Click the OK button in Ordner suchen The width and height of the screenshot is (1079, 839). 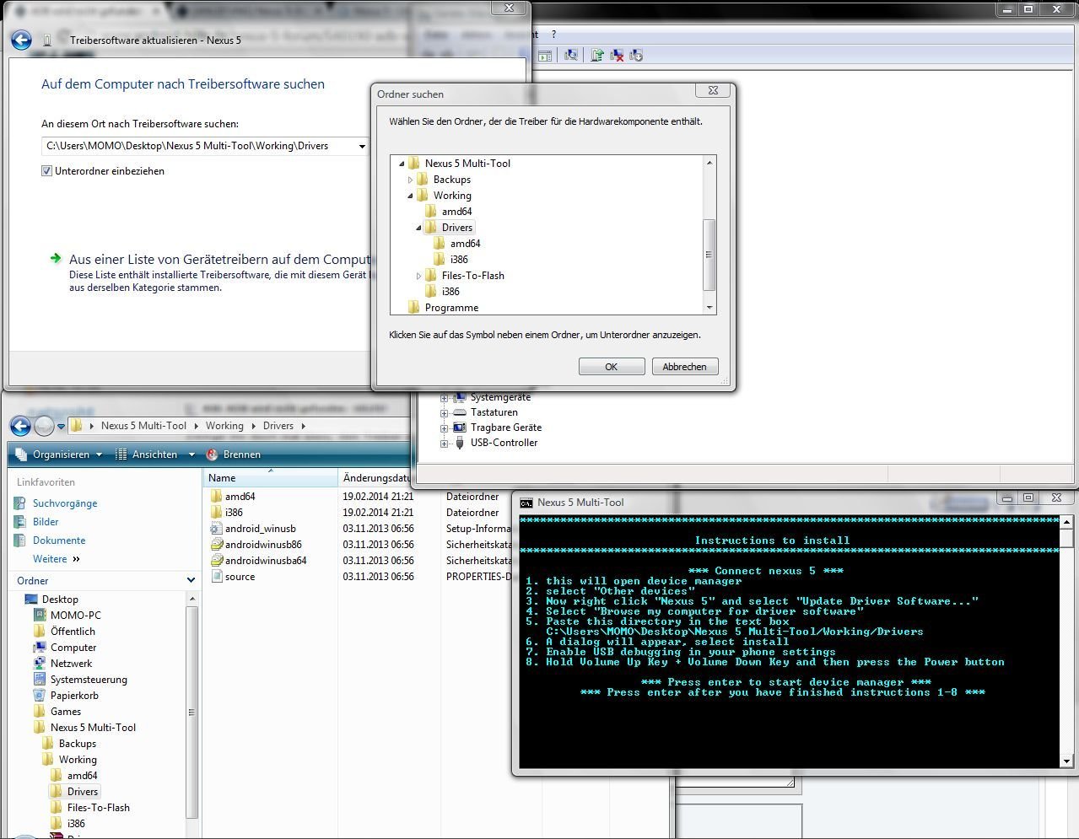point(612,367)
